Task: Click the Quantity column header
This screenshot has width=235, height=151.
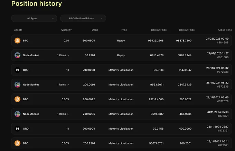Action: tap(66, 30)
